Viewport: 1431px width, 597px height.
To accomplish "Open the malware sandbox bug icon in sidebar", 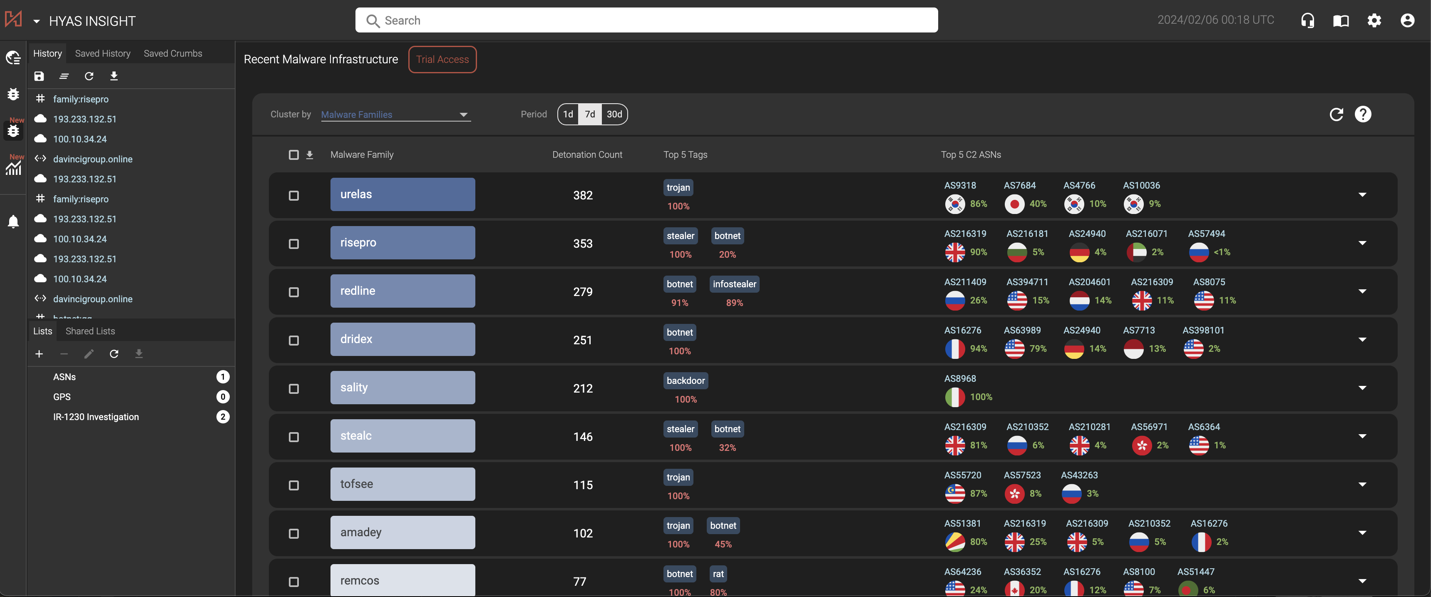I will pyautogui.click(x=13, y=95).
